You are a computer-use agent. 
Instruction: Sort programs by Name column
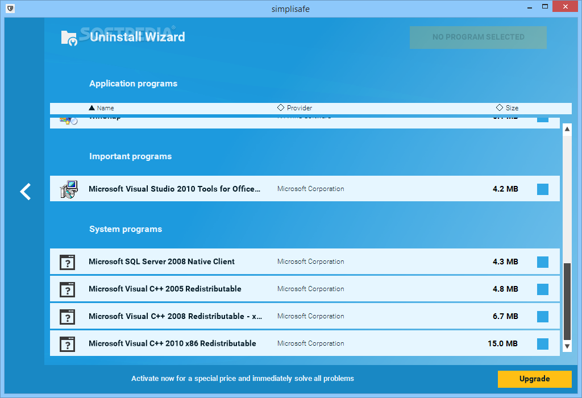(x=101, y=108)
